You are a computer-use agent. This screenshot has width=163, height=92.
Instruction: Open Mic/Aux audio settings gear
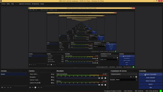105,85
